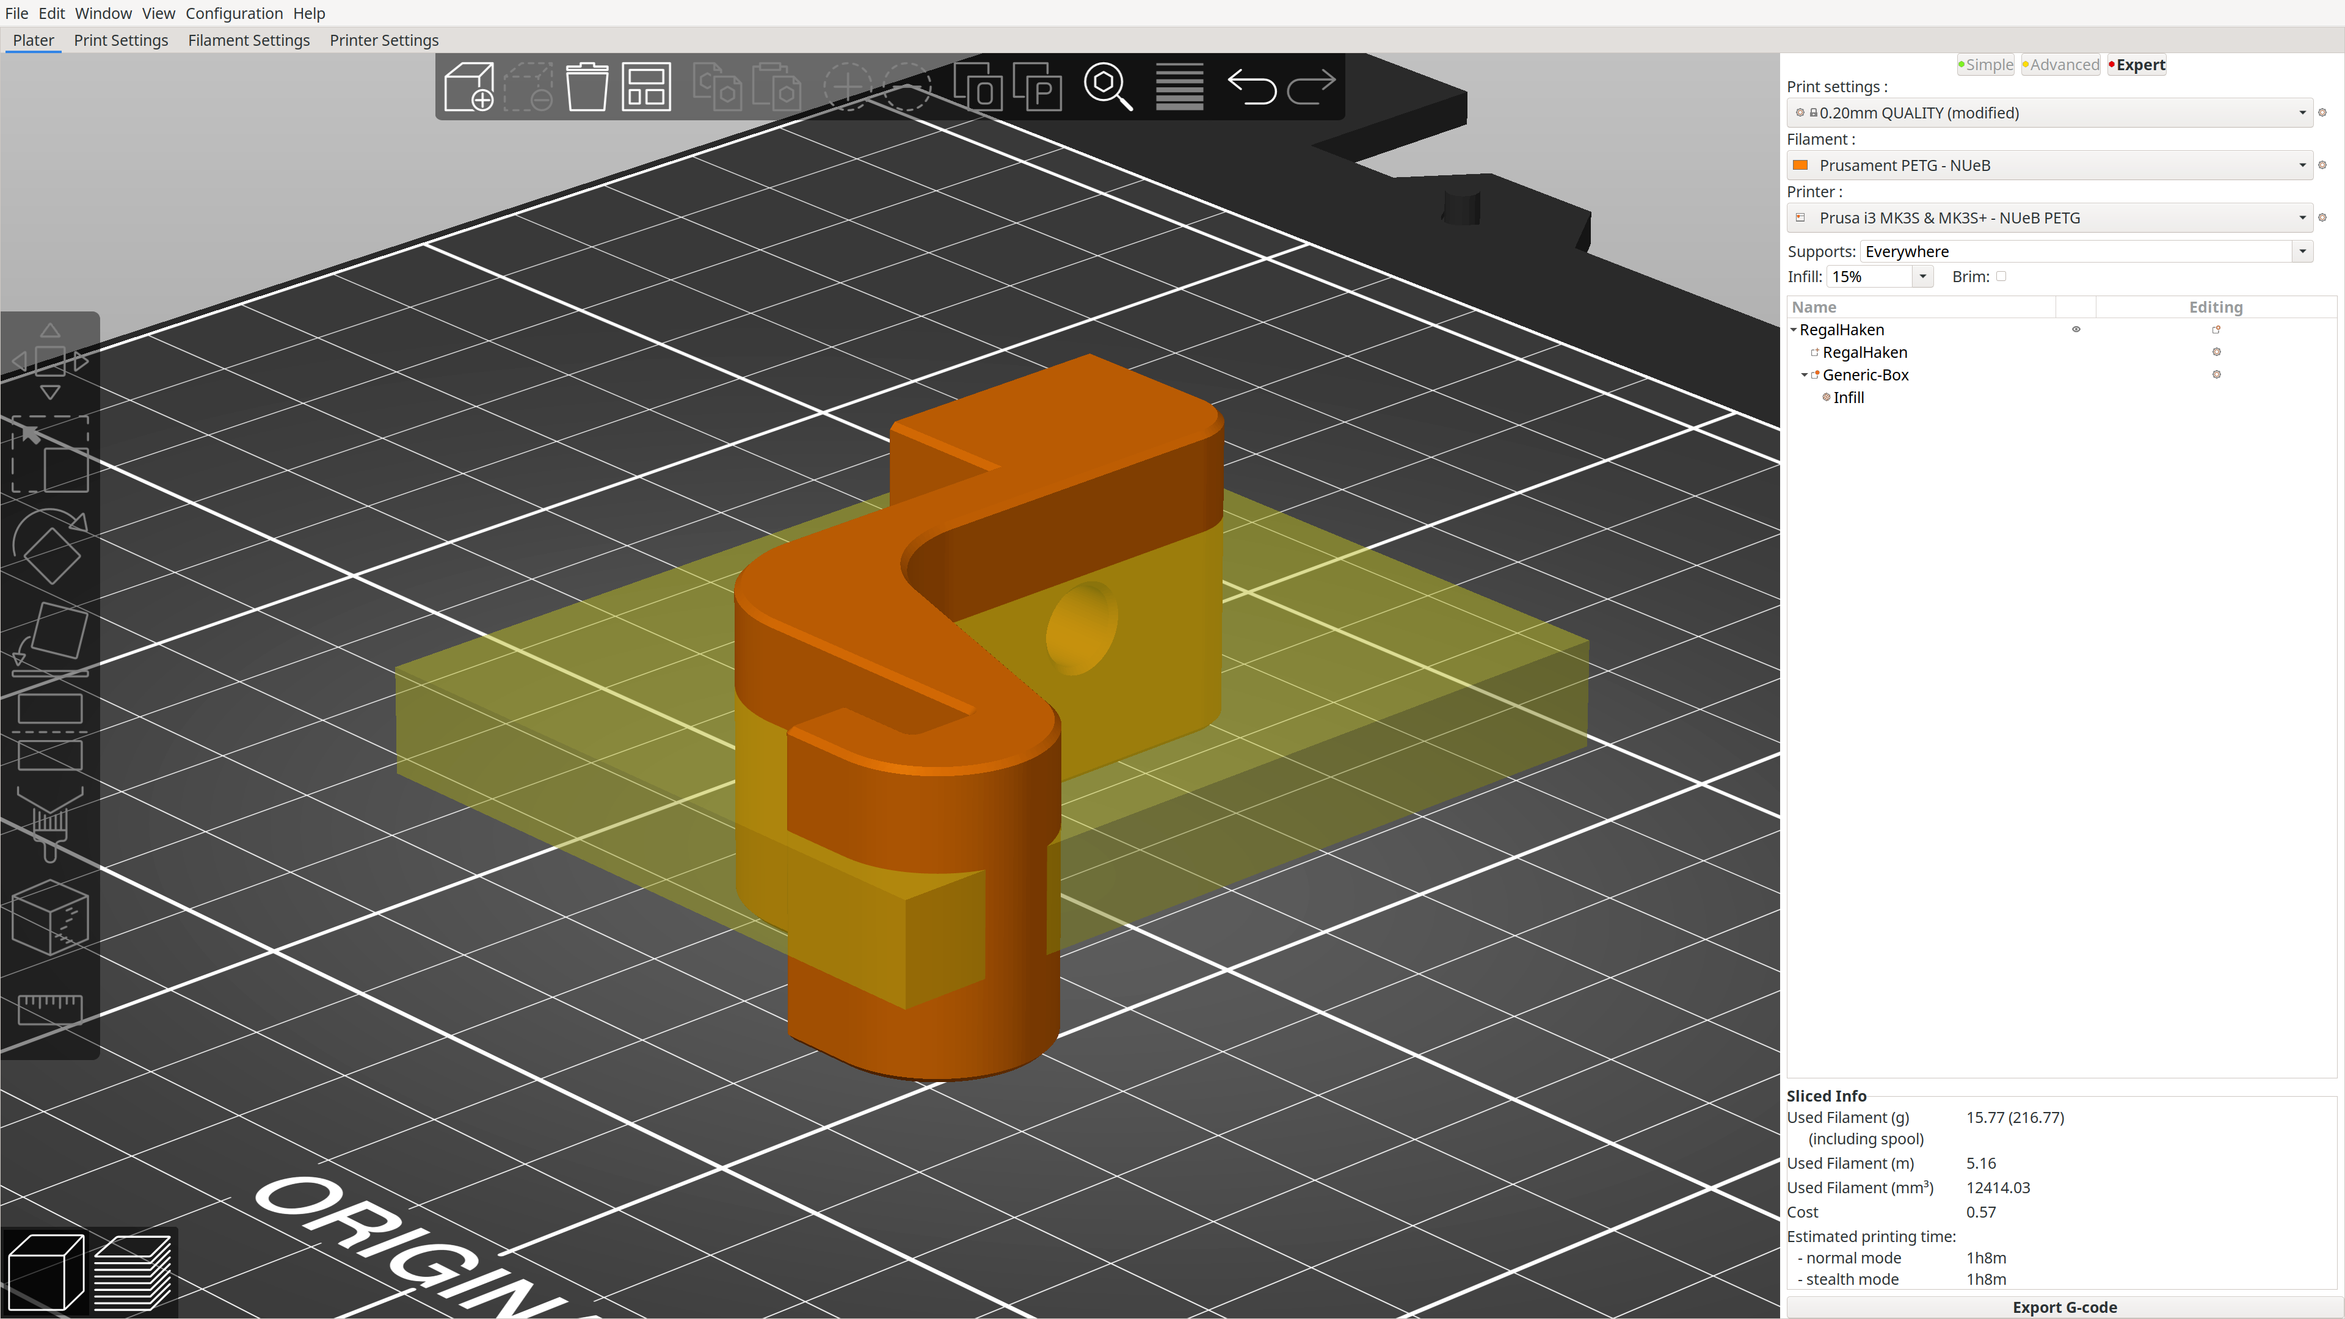Image resolution: width=2345 pixels, height=1319 pixels.
Task: Switch to 3D editor view cube
Action: point(46,1273)
